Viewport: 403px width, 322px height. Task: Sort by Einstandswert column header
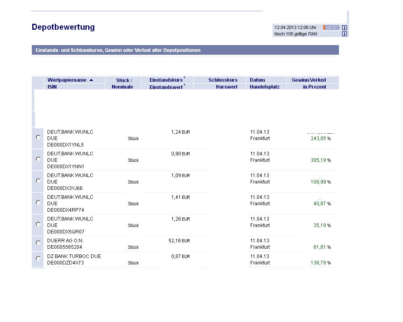click(166, 87)
